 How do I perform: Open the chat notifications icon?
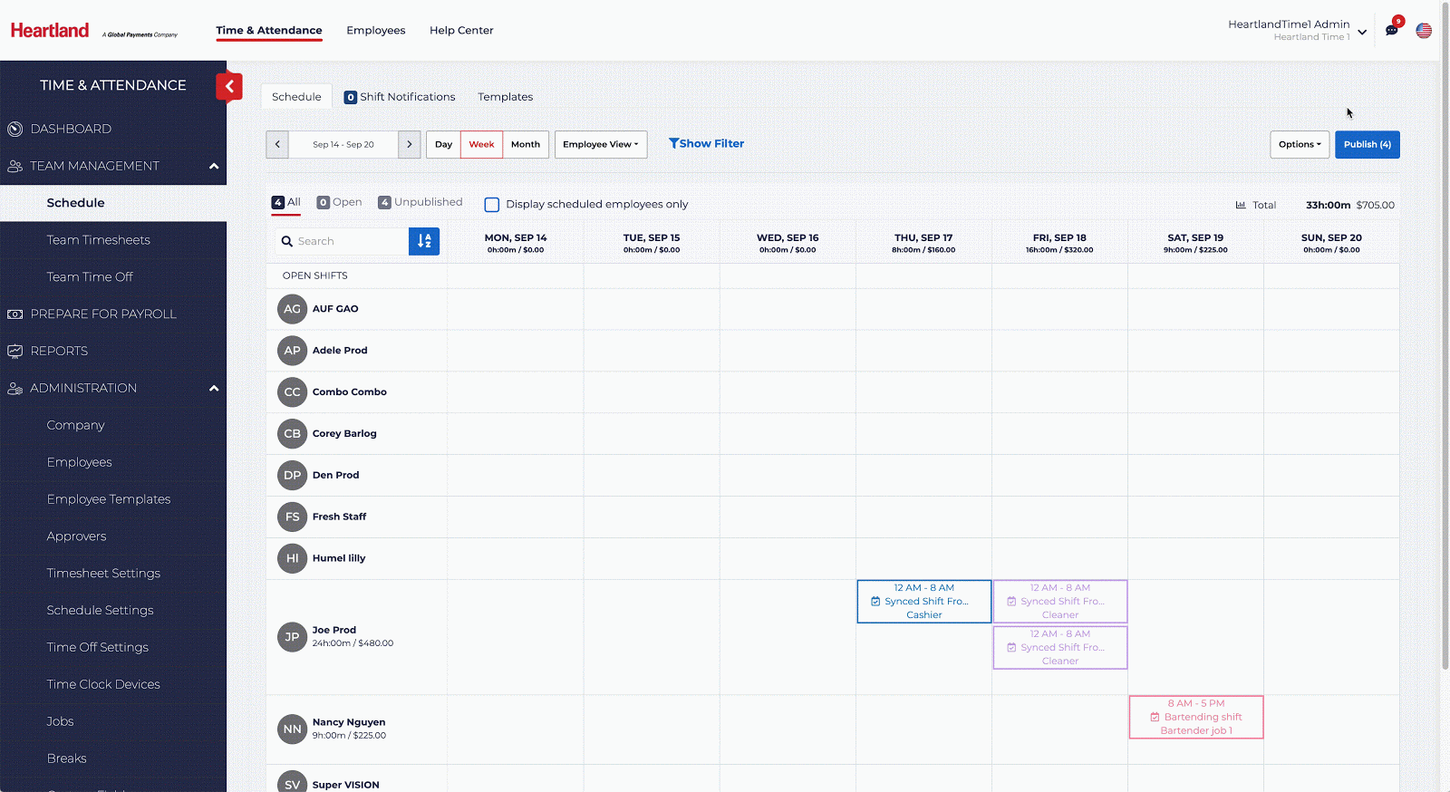pyautogui.click(x=1392, y=30)
